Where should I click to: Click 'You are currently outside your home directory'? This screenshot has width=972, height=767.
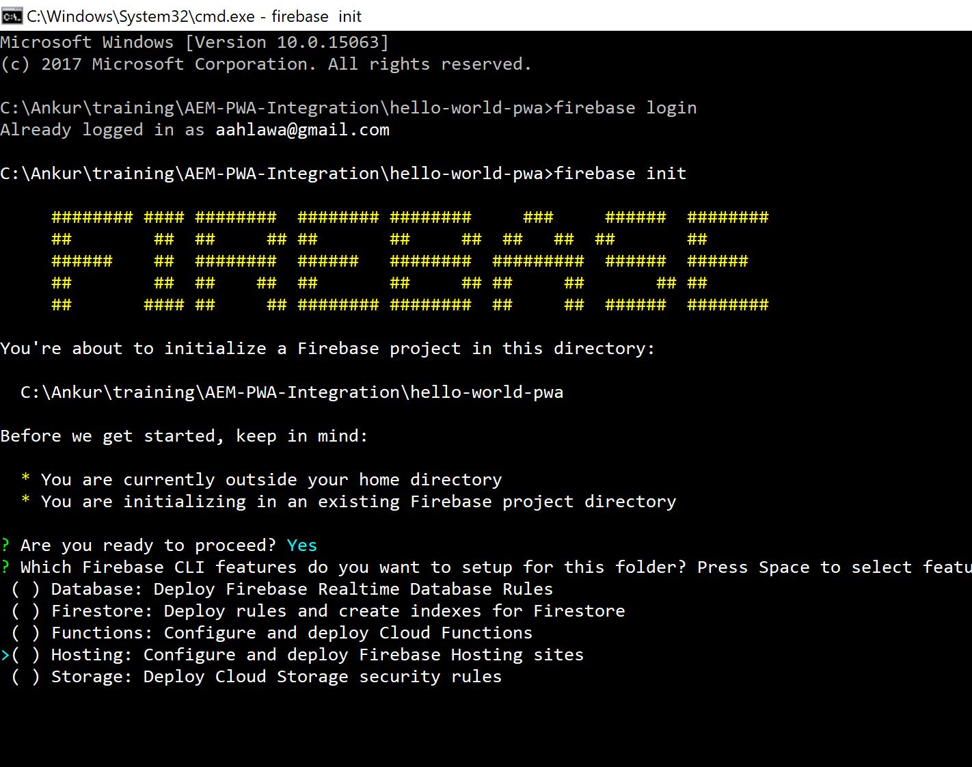click(x=271, y=480)
